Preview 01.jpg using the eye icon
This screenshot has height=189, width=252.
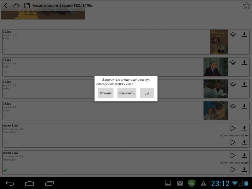click(233, 63)
